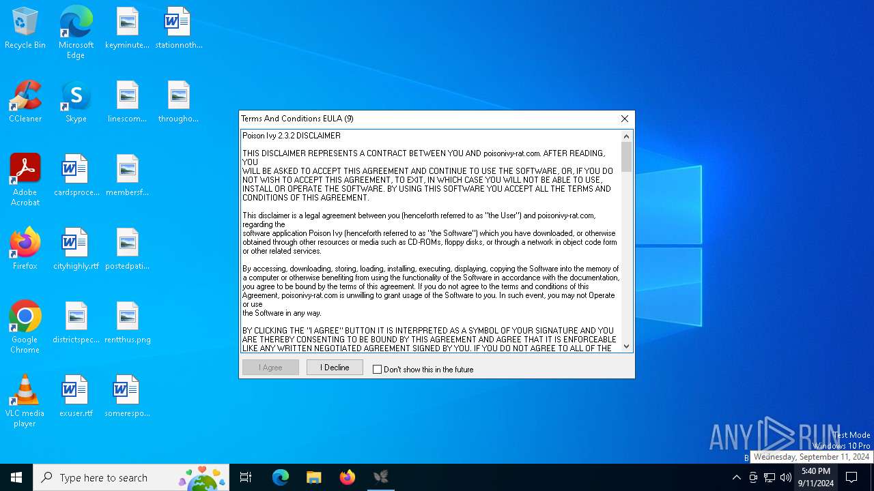The width and height of the screenshot is (874, 491).
Task: Open the notification center
Action: point(851,477)
